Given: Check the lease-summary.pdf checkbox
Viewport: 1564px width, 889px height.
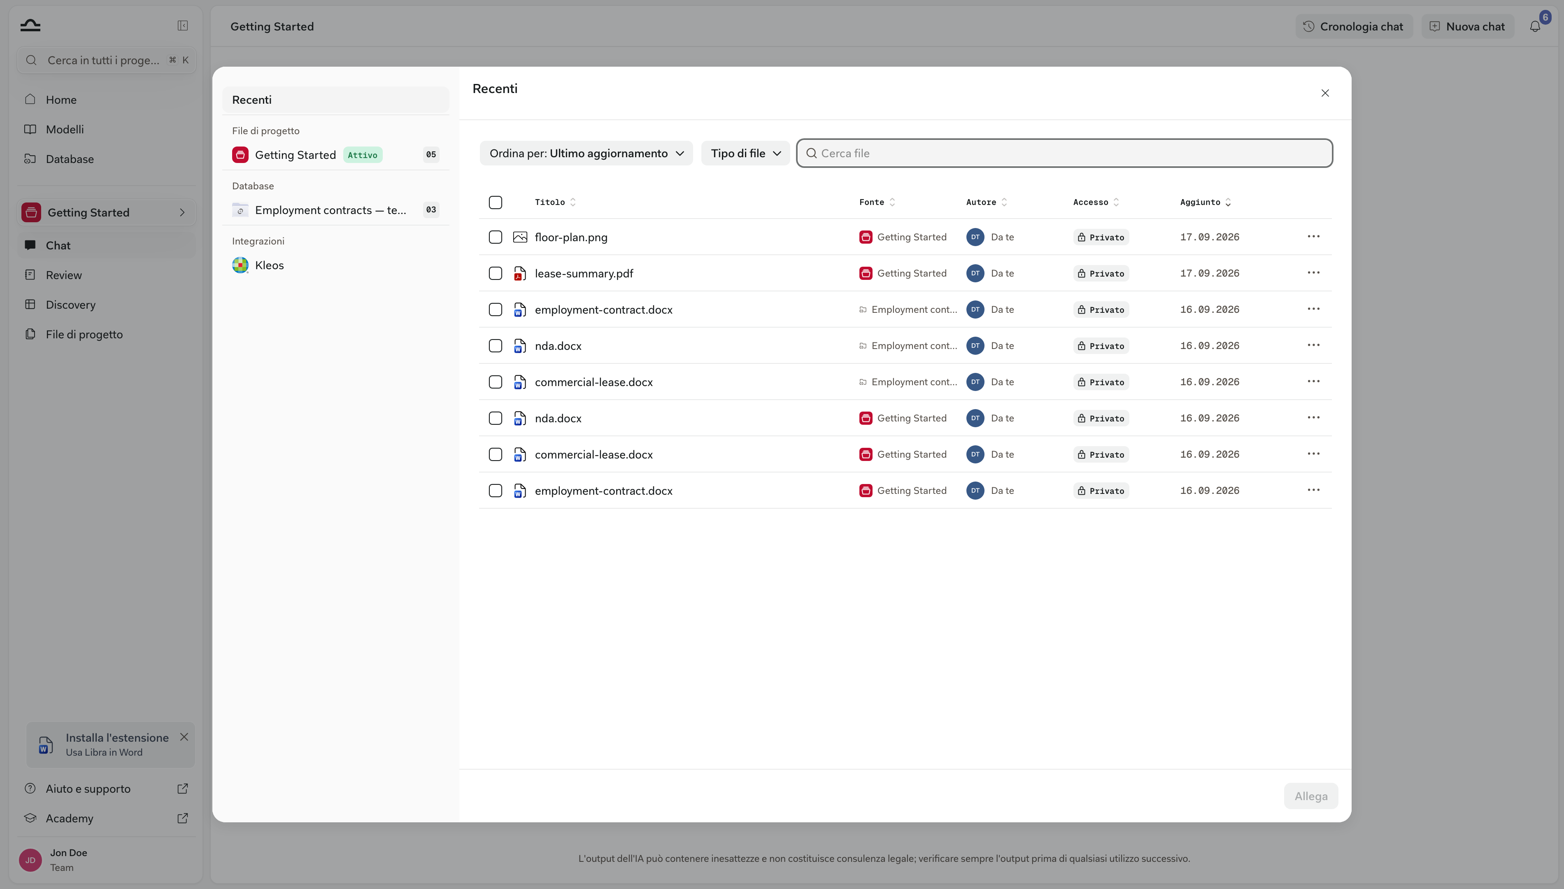Looking at the screenshot, I should [x=496, y=274].
